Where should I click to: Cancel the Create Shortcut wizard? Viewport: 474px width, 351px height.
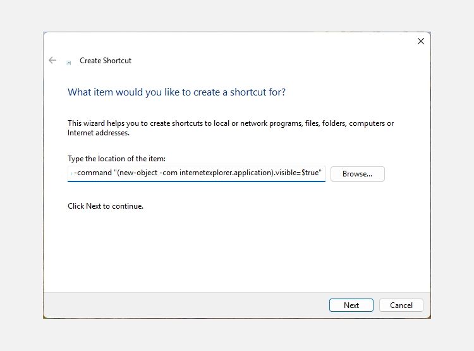click(x=401, y=305)
